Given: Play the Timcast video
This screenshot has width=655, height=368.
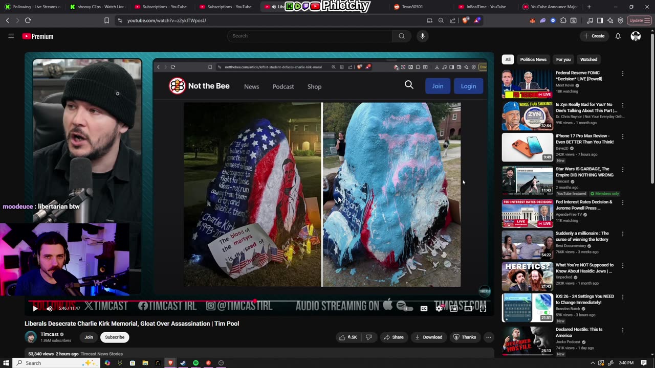Looking at the screenshot, I should [x=35, y=308].
